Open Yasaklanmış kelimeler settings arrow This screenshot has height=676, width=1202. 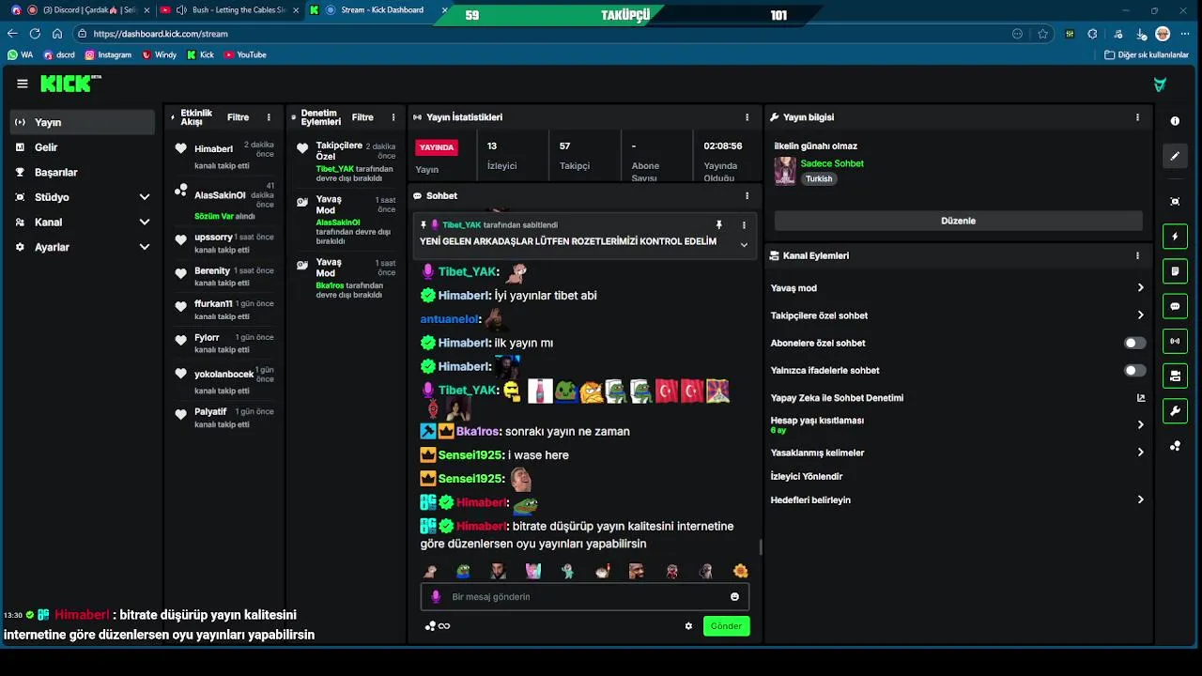(x=1140, y=453)
